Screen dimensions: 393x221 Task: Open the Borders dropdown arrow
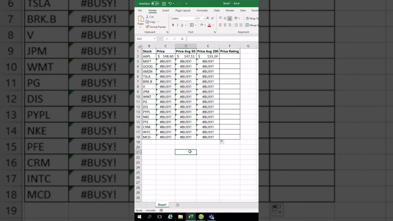[195, 25]
